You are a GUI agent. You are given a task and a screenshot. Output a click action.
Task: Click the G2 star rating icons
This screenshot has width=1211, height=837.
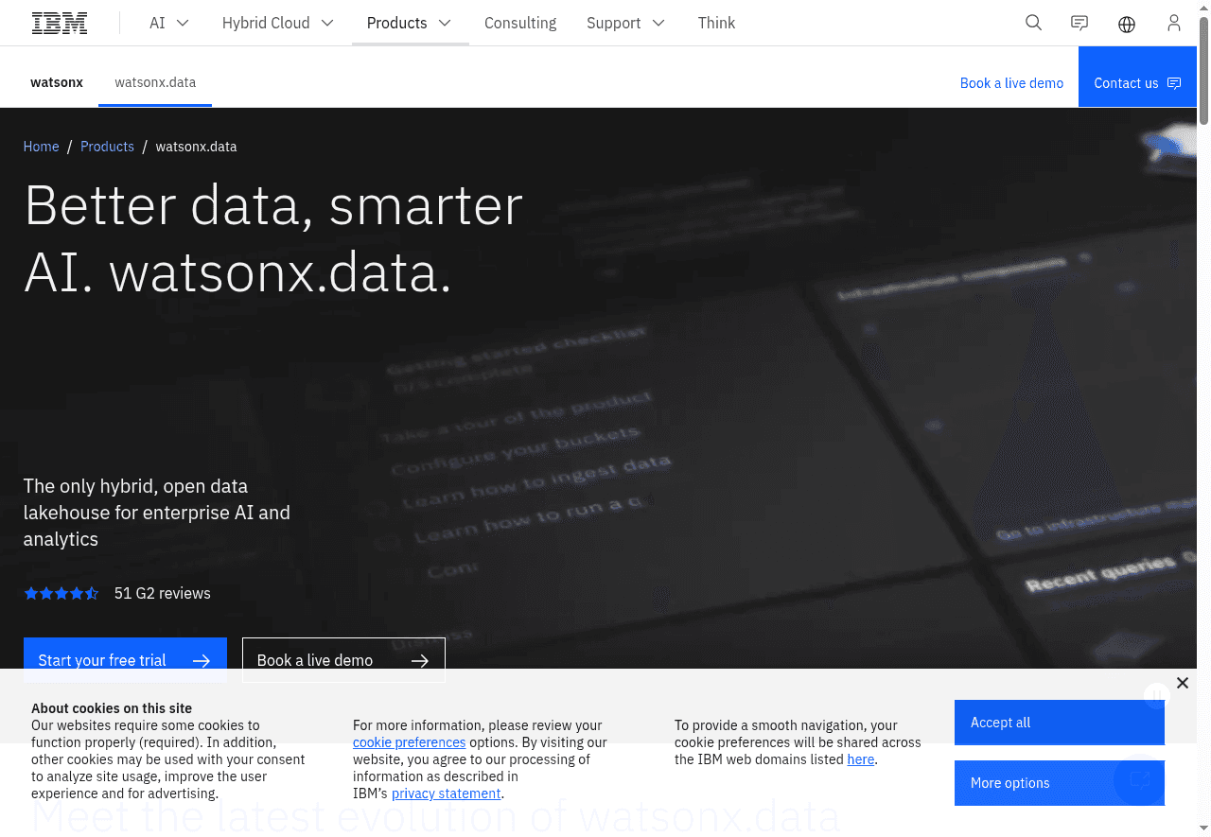pos(61,593)
